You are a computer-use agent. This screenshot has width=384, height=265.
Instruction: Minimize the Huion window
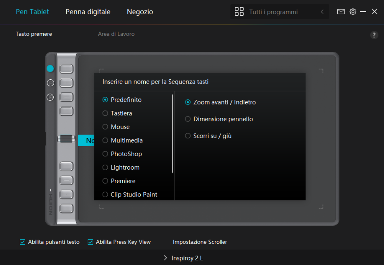[x=363, y=11]
